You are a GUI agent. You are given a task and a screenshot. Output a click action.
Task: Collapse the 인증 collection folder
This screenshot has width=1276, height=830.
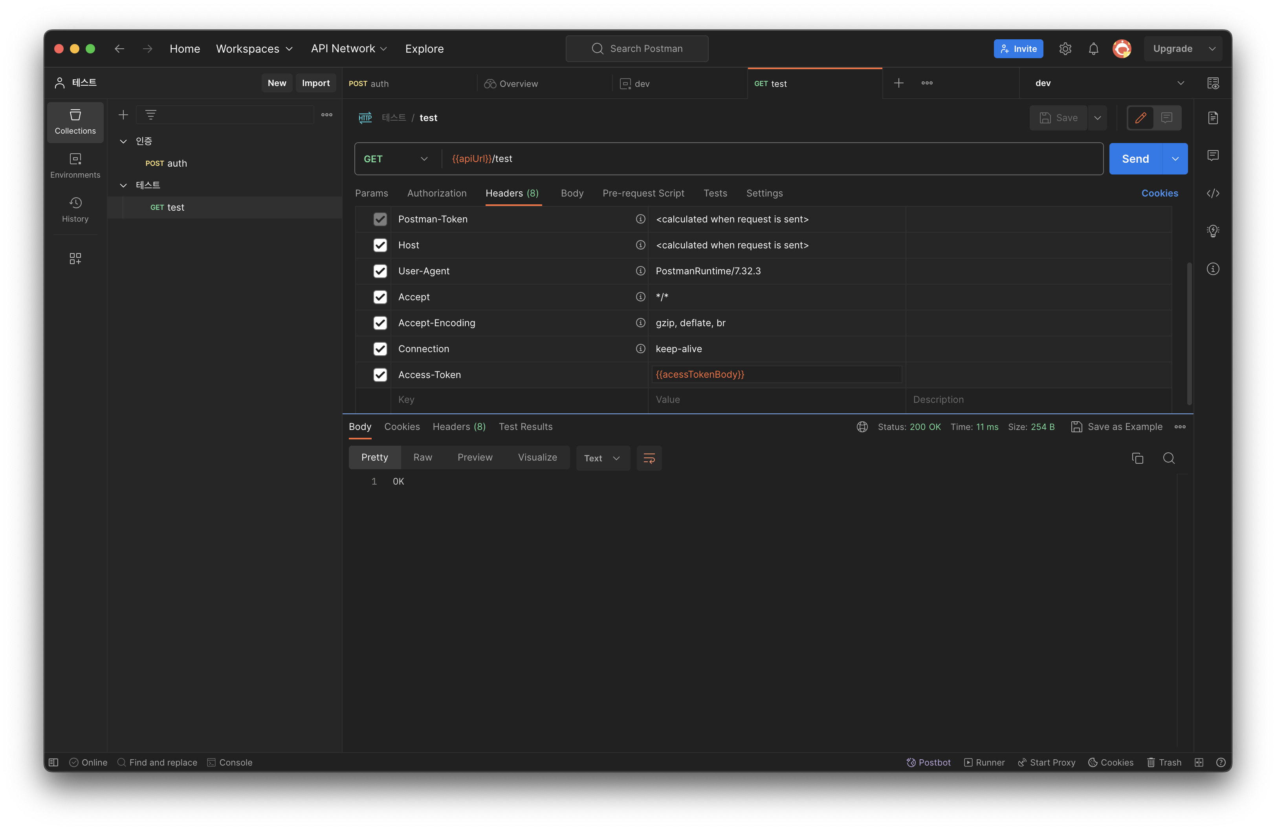point(123,141)
